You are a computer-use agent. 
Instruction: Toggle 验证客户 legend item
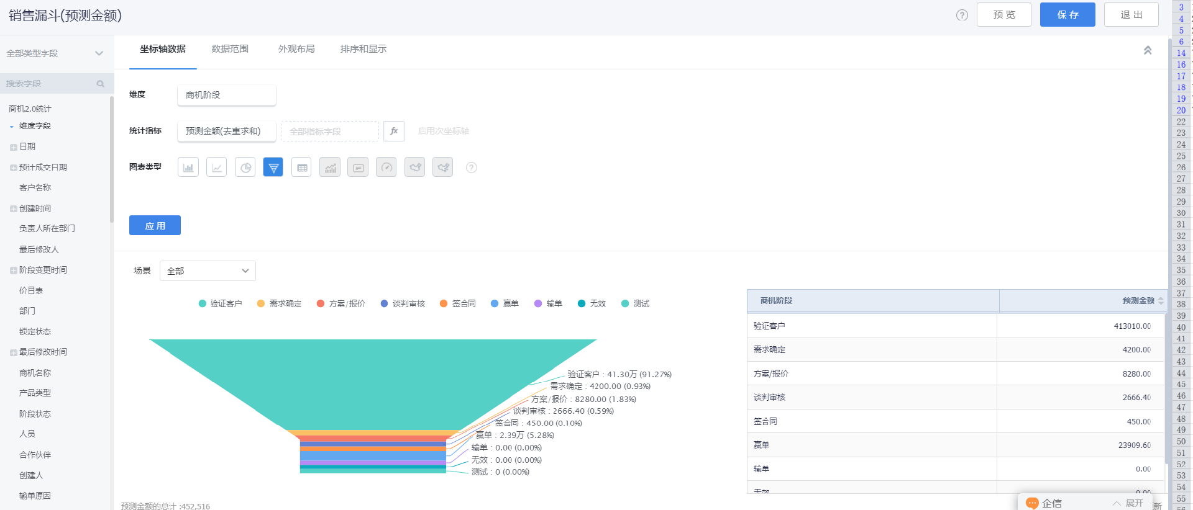pos(220,303)
